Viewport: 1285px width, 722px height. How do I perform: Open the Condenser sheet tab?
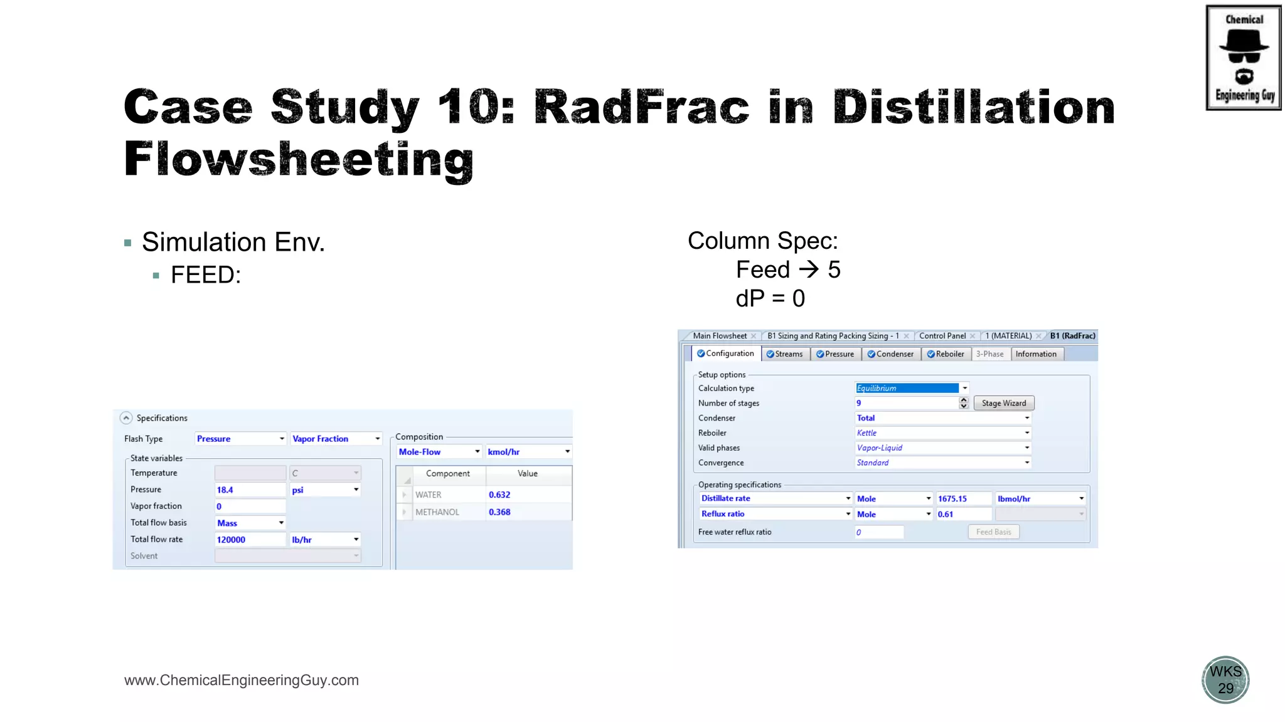tap(890, 354)
